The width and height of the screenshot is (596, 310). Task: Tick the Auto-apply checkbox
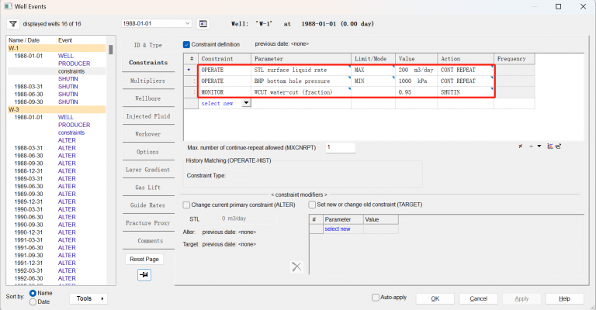(376, 298)
